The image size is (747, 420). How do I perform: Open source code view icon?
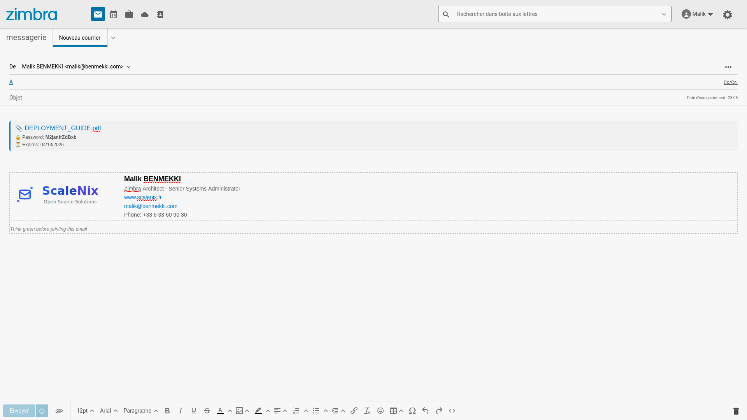coord(452,411)
